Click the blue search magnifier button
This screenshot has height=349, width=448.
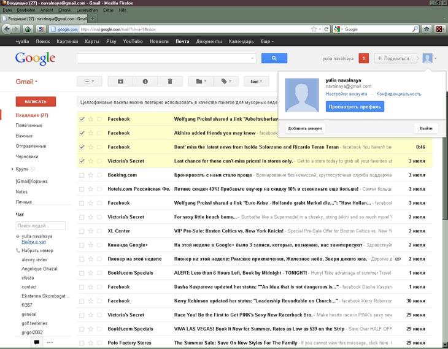point(274,58)
